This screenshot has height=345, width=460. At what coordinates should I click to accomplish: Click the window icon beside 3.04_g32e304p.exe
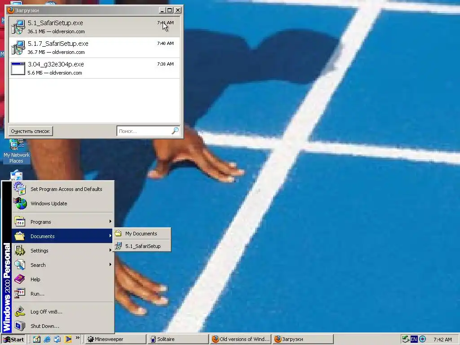(x=18, y=68)
